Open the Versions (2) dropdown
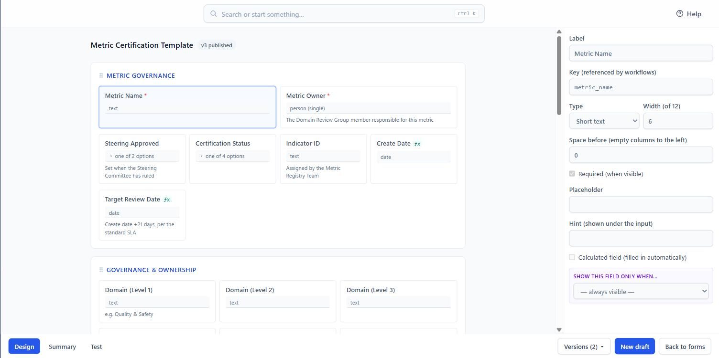 pos(584,347)
